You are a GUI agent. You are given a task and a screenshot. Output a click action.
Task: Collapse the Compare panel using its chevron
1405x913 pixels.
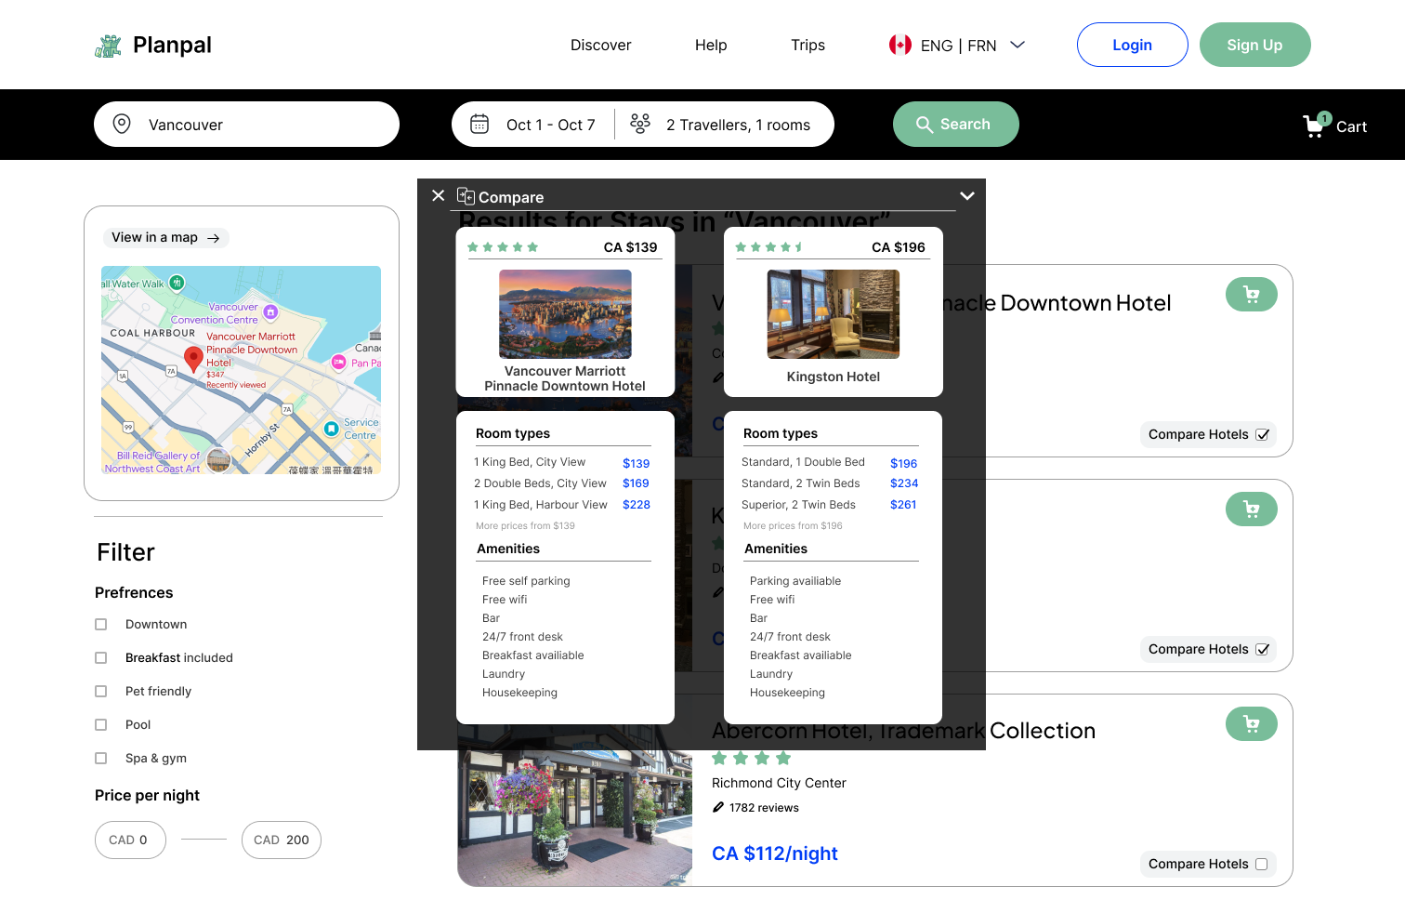[966, 196]
